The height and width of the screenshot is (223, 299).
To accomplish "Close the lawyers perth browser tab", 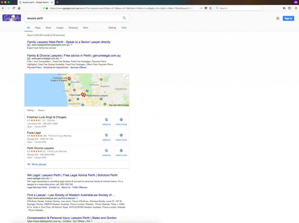I will [52, 2].
